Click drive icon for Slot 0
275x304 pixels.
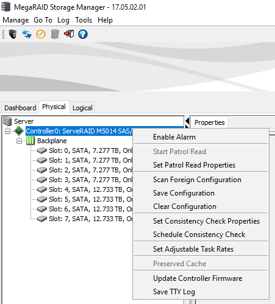click(x=42, y=150)
